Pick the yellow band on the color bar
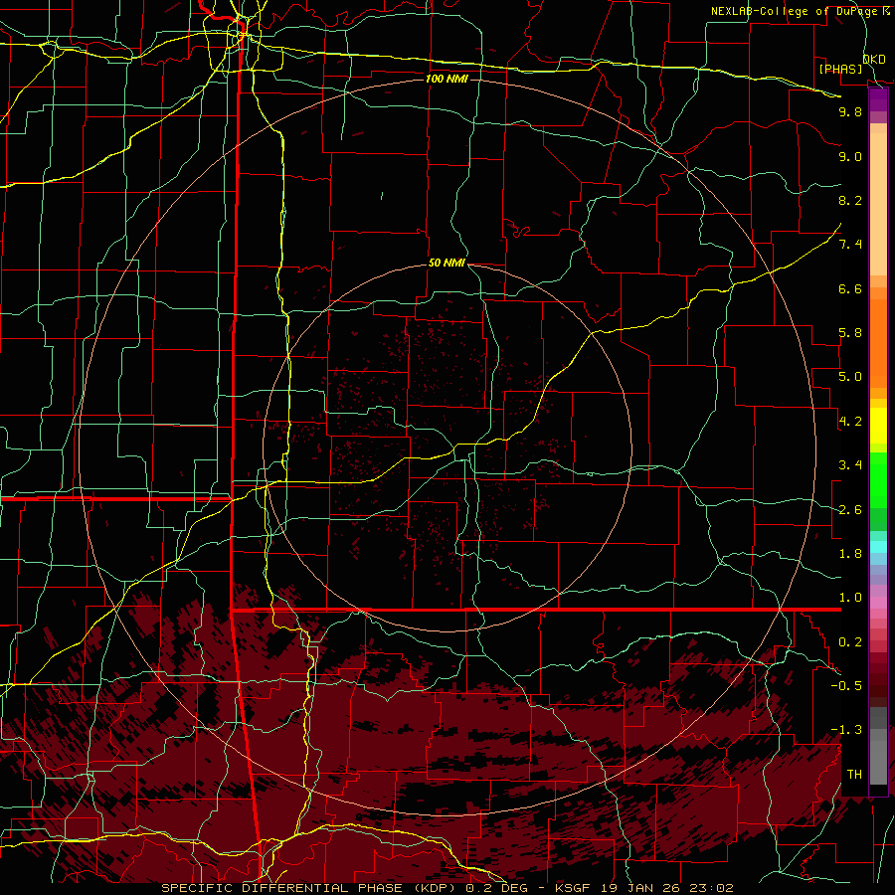 pos(878,426)
